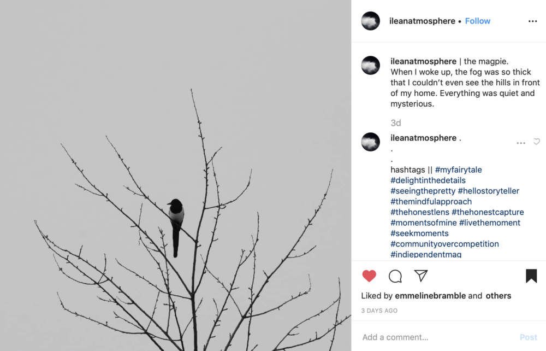This screenshot has height=351, width=546.
Task: Open the #myfairytale hashtag
Action: click(x=458, y=169)
